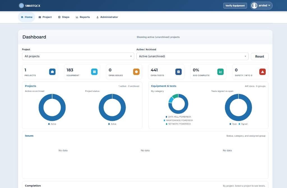This screenshot has height=188, width=287.
Task: Click 'Showing active (unarchived) projects' text
Action: (x=158, y=37)
